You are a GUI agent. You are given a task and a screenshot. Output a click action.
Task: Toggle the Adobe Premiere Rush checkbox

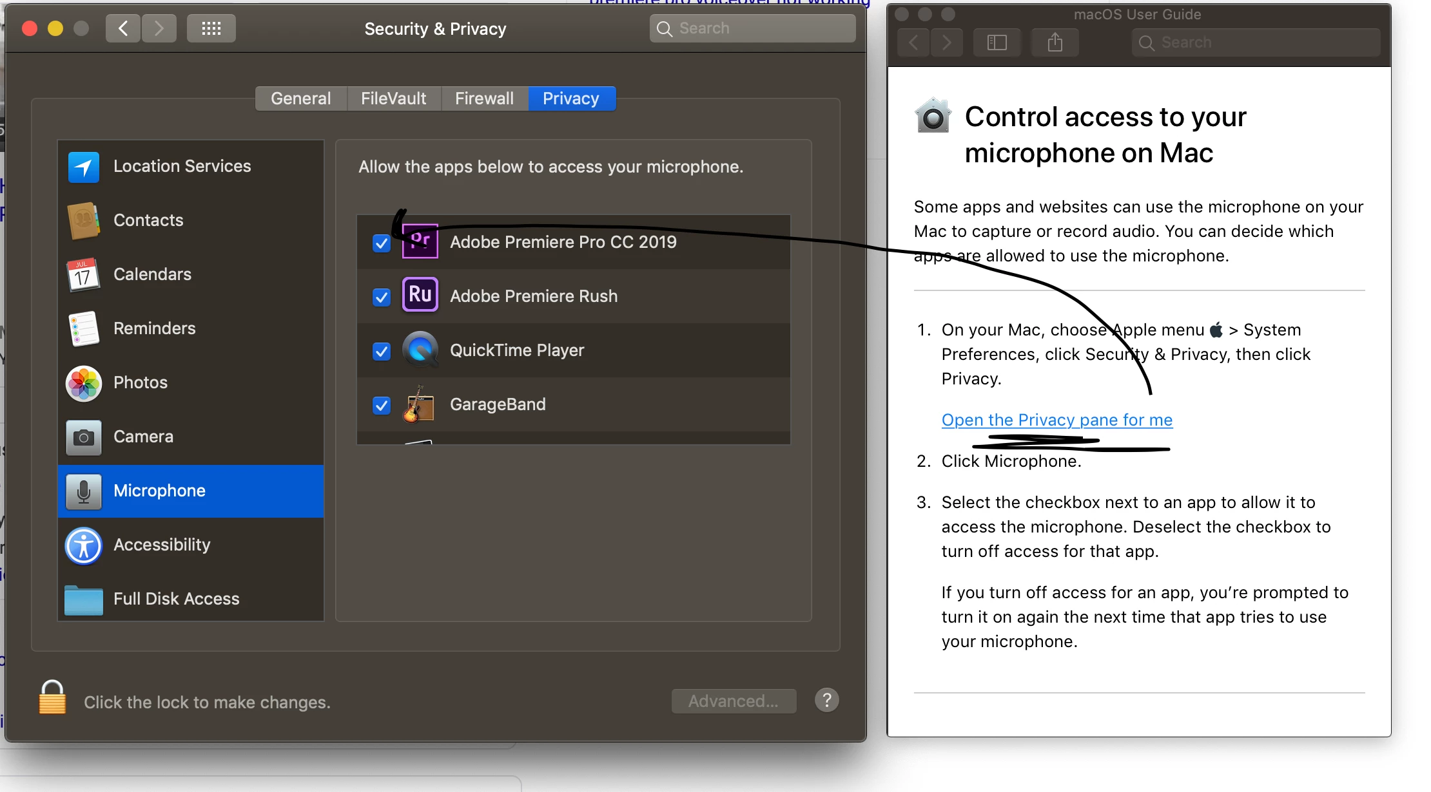[382, 297]
